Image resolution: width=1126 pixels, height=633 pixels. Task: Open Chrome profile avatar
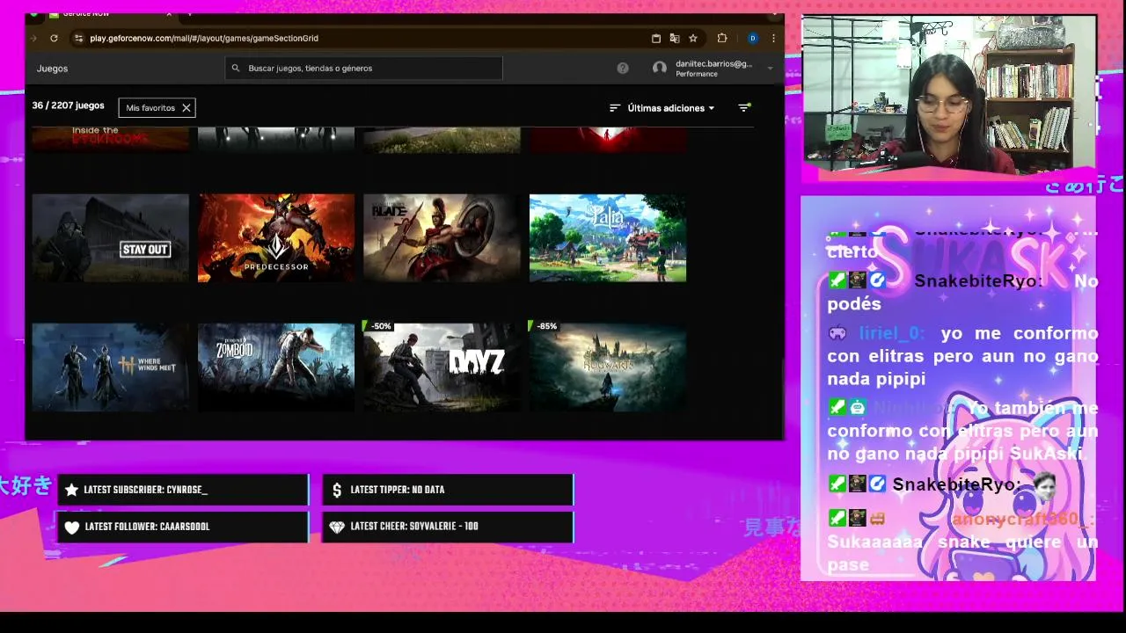(752, 38)
